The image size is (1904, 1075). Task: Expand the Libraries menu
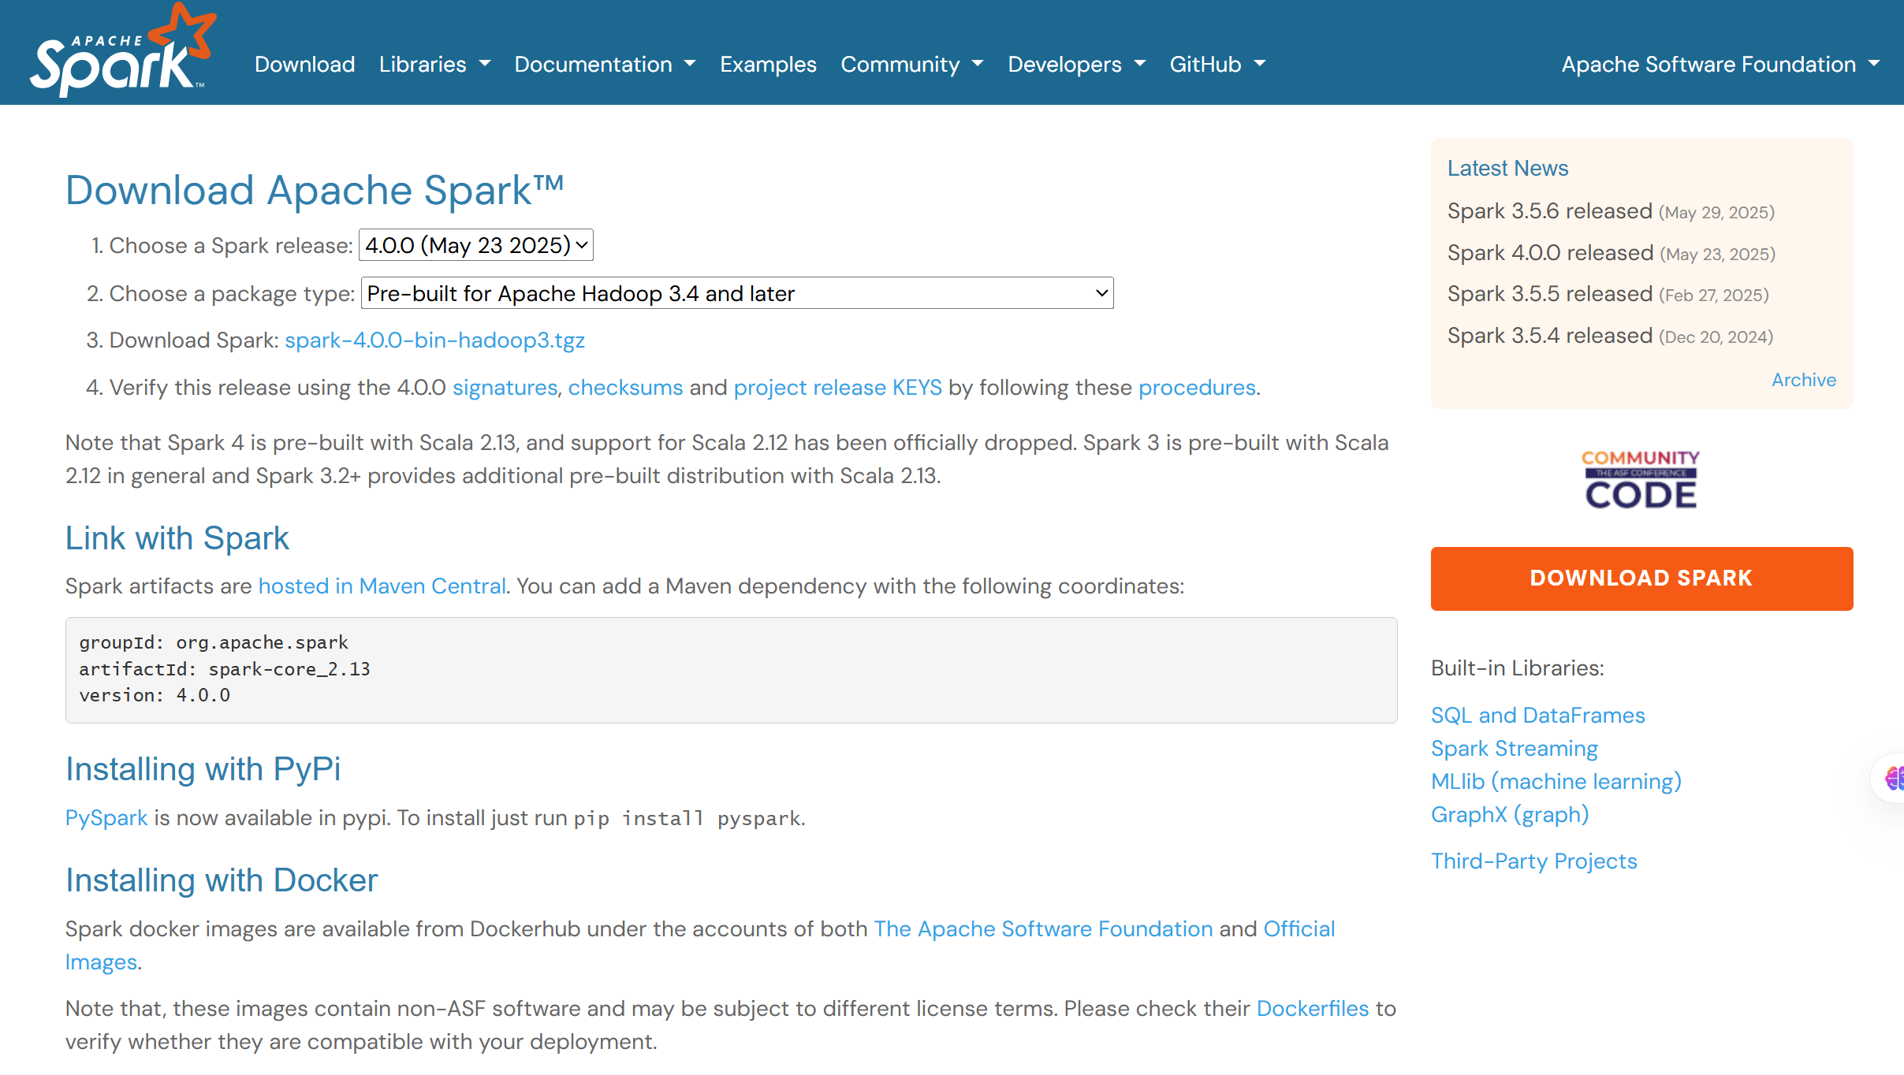tap(434, 65)
